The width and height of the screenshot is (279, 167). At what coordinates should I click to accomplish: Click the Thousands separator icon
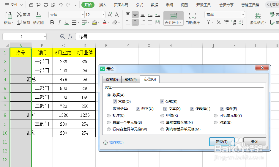[x=226, y=22]
